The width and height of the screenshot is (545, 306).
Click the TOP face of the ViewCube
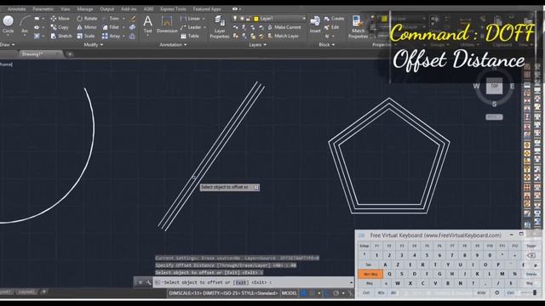[494, 86]
